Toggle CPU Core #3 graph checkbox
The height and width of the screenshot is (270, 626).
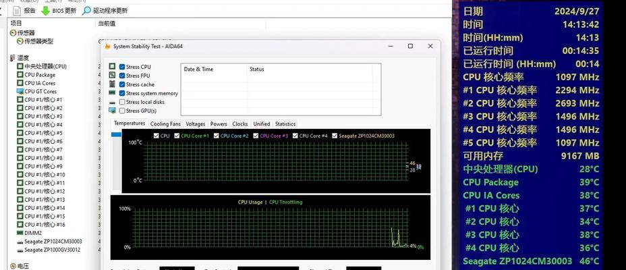click(x=256, y=136)
